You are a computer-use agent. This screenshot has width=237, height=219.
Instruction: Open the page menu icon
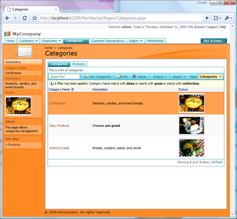click(x=217, y=18)
